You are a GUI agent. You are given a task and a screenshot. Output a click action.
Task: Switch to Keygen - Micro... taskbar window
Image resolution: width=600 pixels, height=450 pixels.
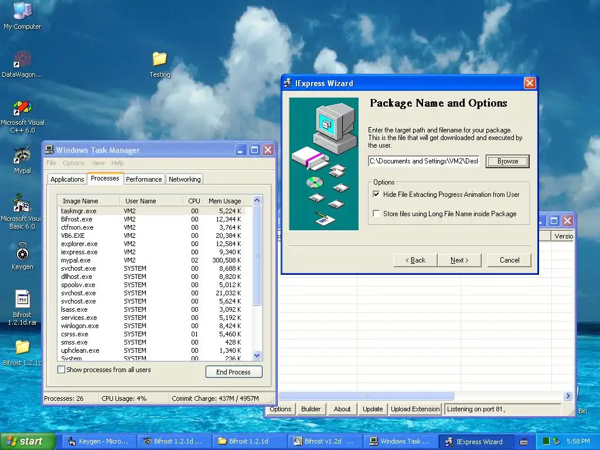click(98, 441)
